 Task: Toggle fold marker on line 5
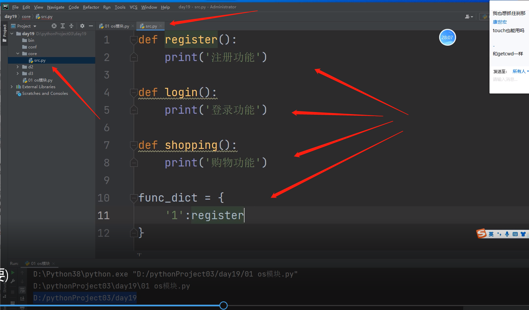[134, 110]
